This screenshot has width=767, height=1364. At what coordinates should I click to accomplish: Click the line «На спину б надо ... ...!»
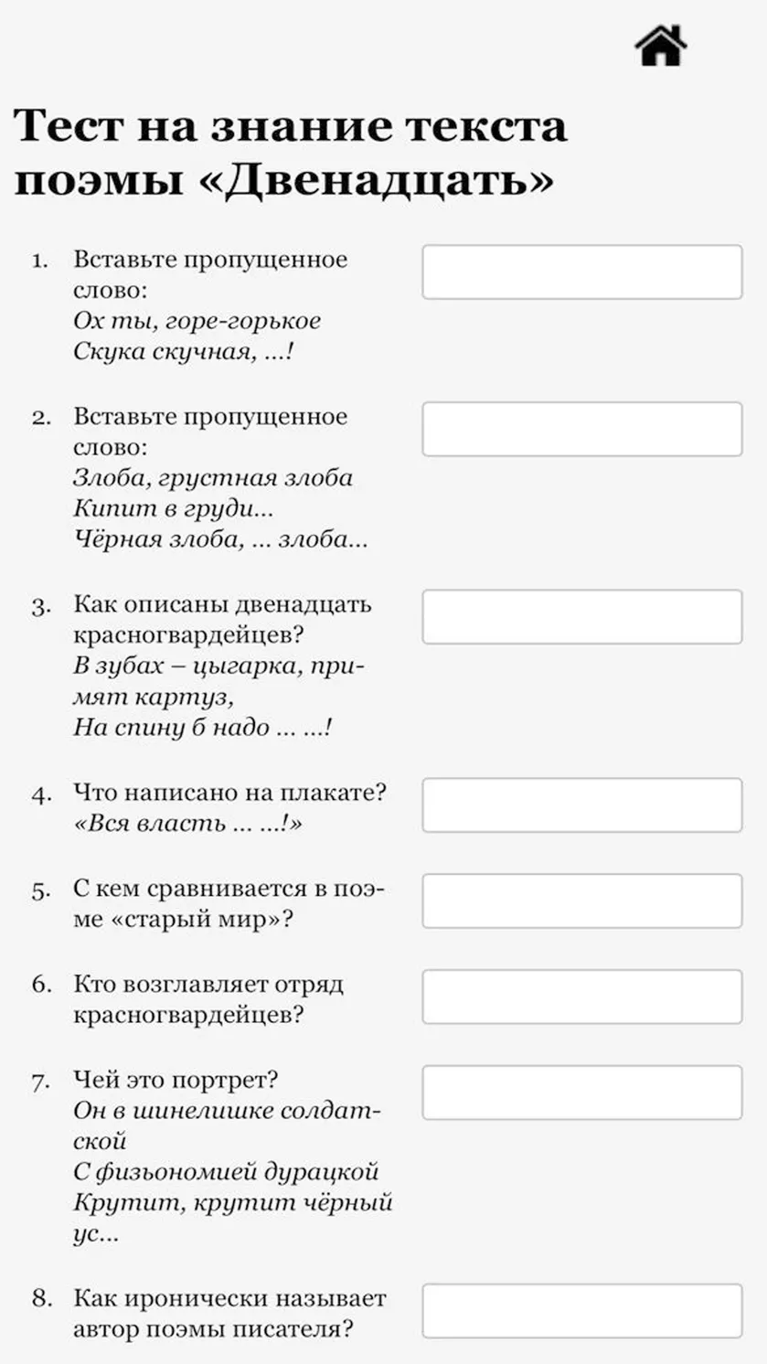click(x=203, y=728)
